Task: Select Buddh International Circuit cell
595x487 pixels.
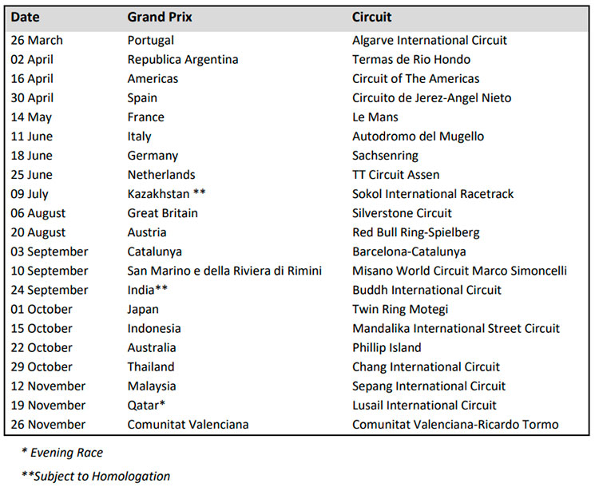Action: tap(427, 290)
